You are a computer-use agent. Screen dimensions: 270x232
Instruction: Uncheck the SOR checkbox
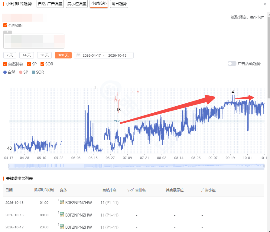point(42,64)
